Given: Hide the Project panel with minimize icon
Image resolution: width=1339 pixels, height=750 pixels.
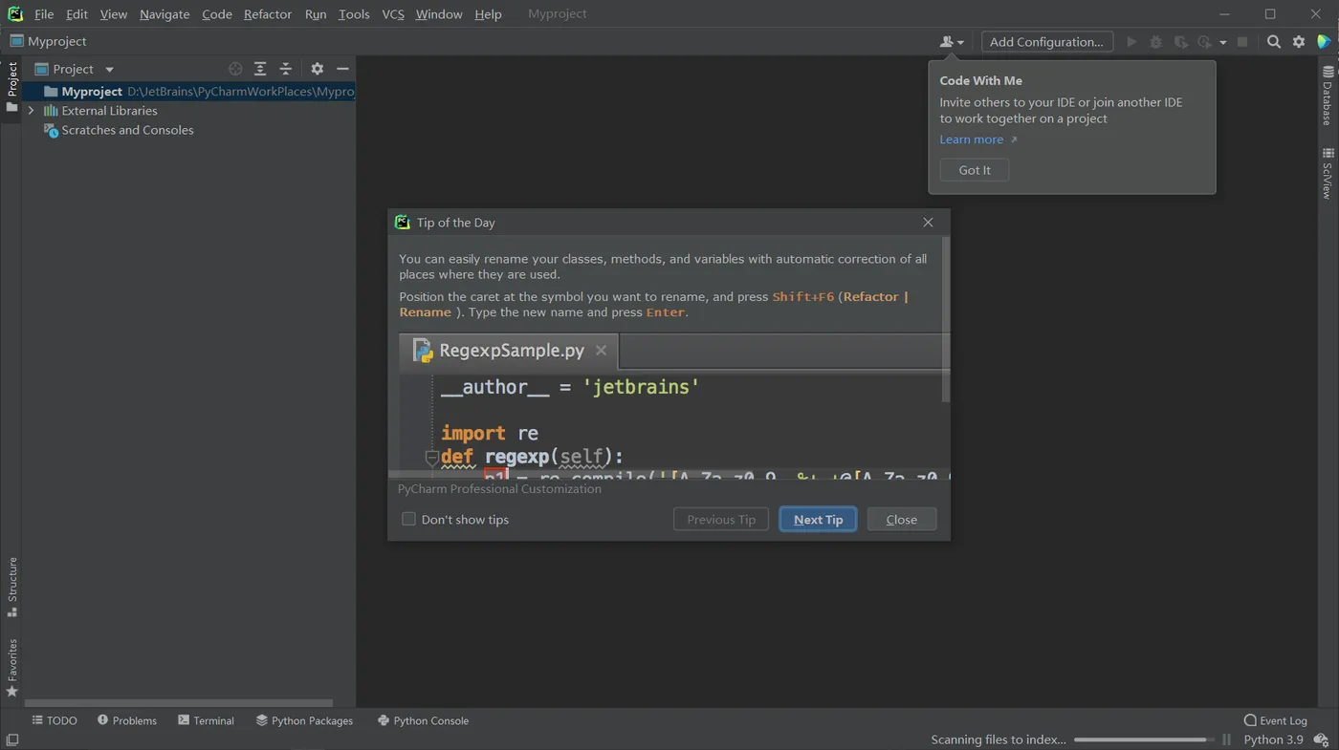Looking at the screenshot, I should (342, 69).
